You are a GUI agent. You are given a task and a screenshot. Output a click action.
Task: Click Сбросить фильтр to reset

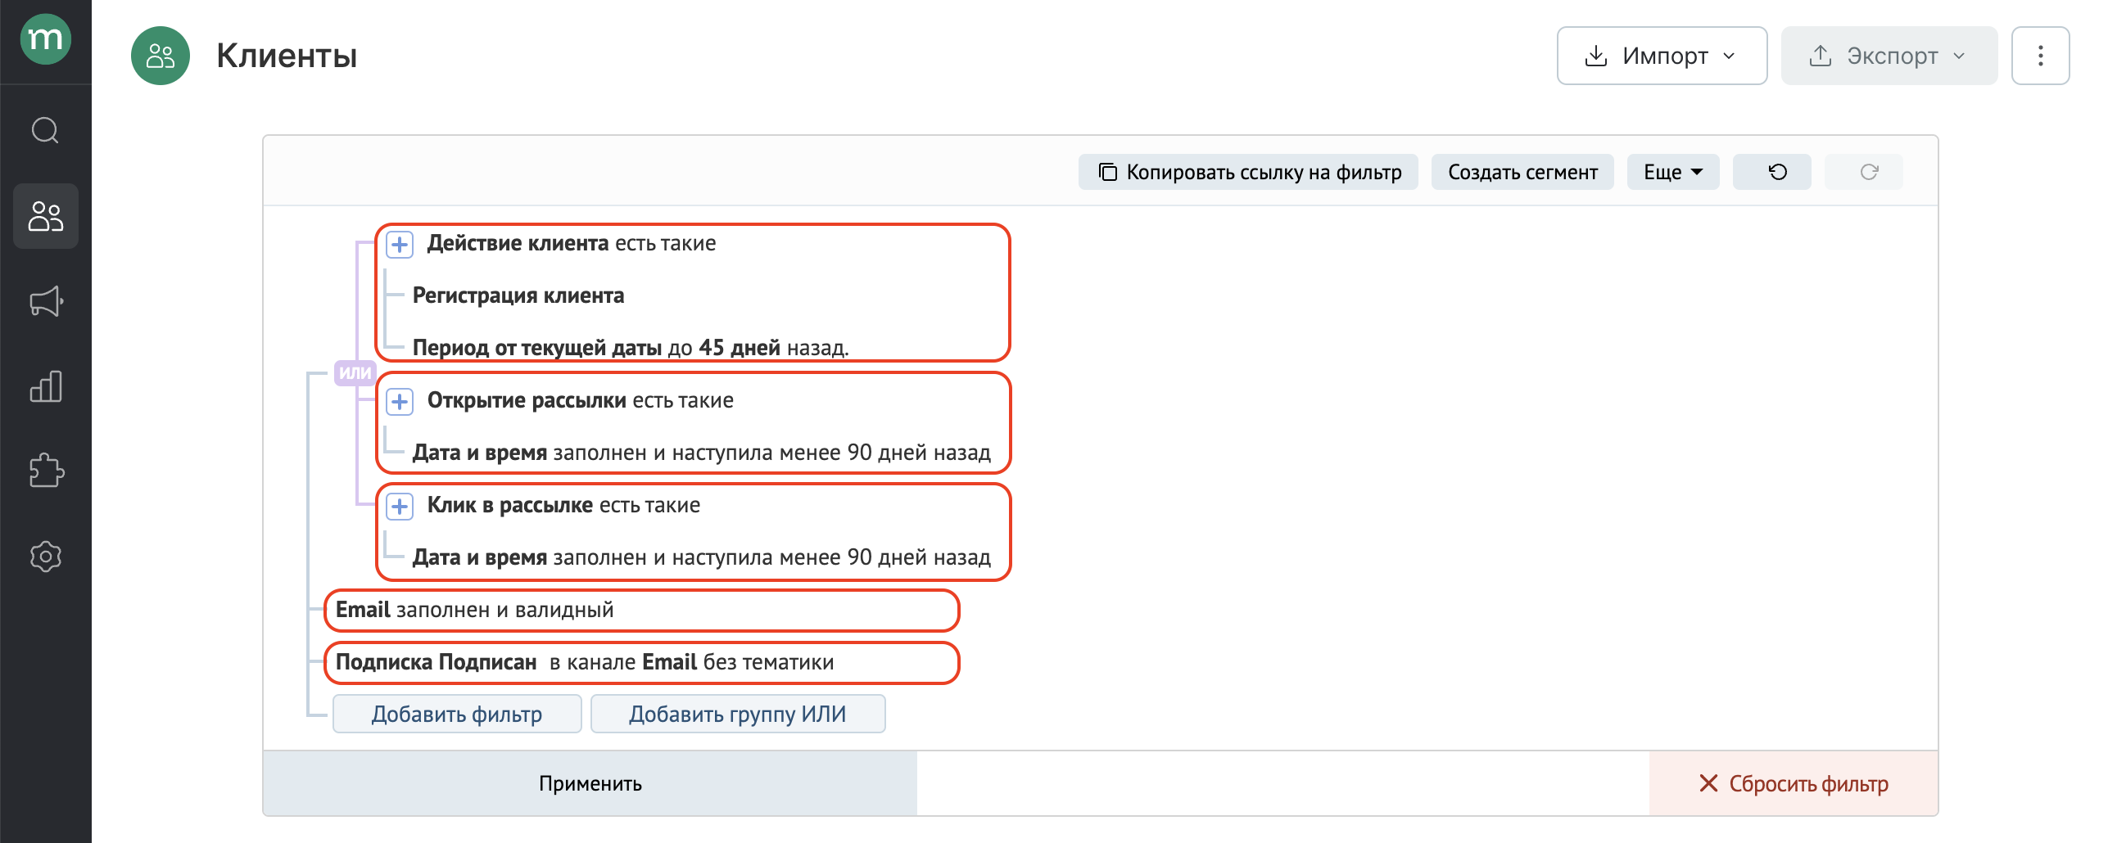pyautogui.click(x=1794, y=783)
